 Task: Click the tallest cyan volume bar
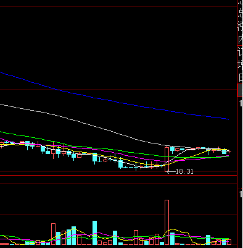click(94, 233)
